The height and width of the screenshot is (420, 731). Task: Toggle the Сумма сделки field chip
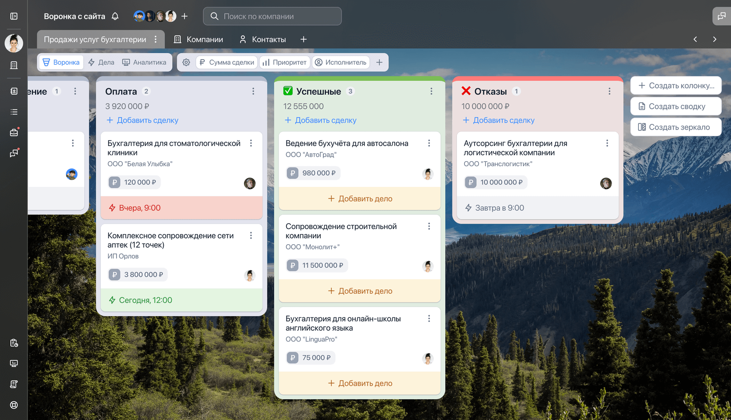click(227, 63)
